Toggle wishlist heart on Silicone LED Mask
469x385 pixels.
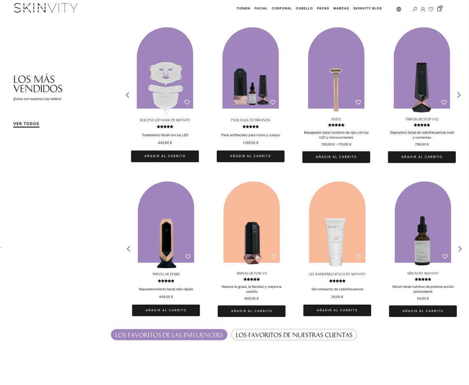tap(187, 102)
